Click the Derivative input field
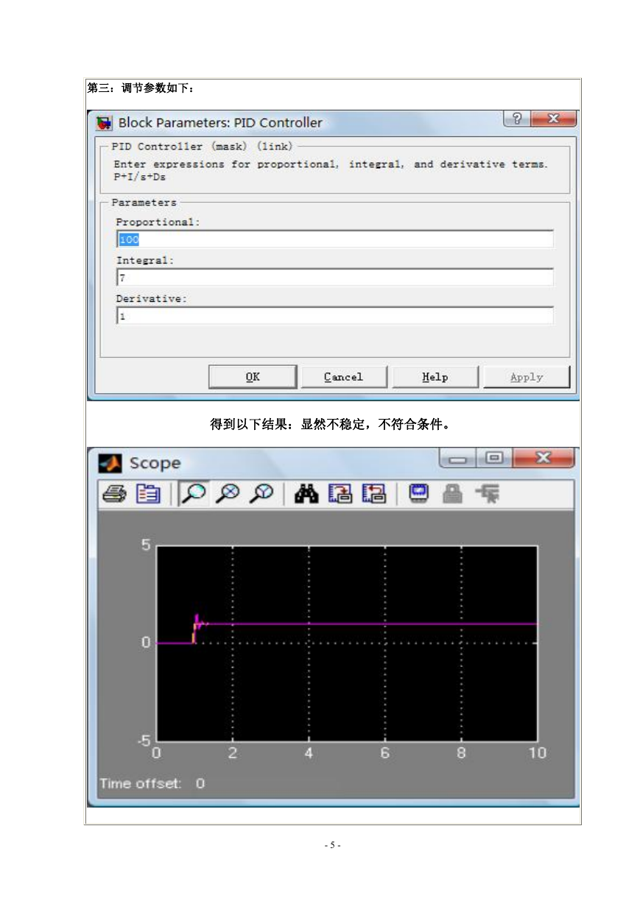The image size is (640, 904). [x=335, y=316]
